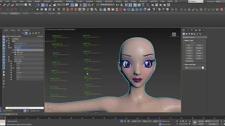Click the Cylinder primitive button

[x=189, y=50]
